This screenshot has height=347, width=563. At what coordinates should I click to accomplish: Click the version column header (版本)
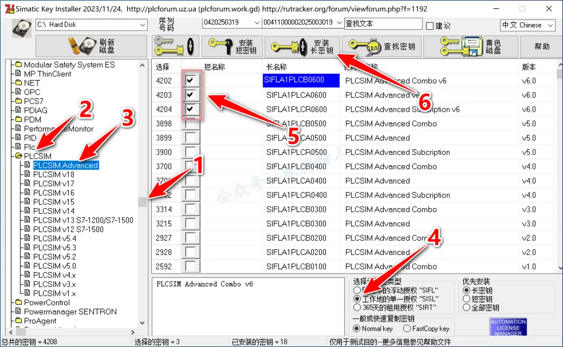pyautogui.click(x=529, y=67)
